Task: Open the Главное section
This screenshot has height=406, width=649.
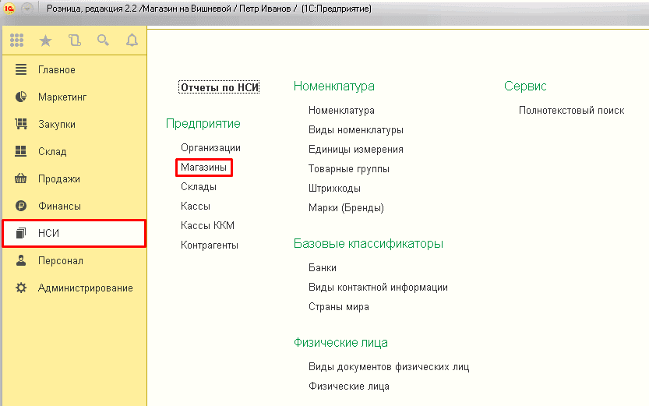Action: 56,70
